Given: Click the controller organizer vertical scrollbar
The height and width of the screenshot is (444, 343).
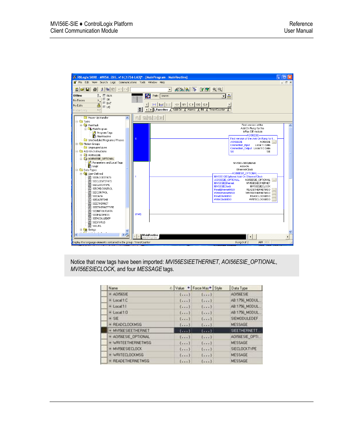Looking at the screenshot, I should point(127,174).
